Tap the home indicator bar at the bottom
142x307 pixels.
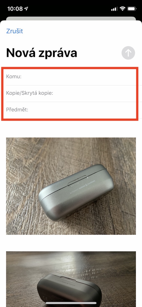click(71, 303)
